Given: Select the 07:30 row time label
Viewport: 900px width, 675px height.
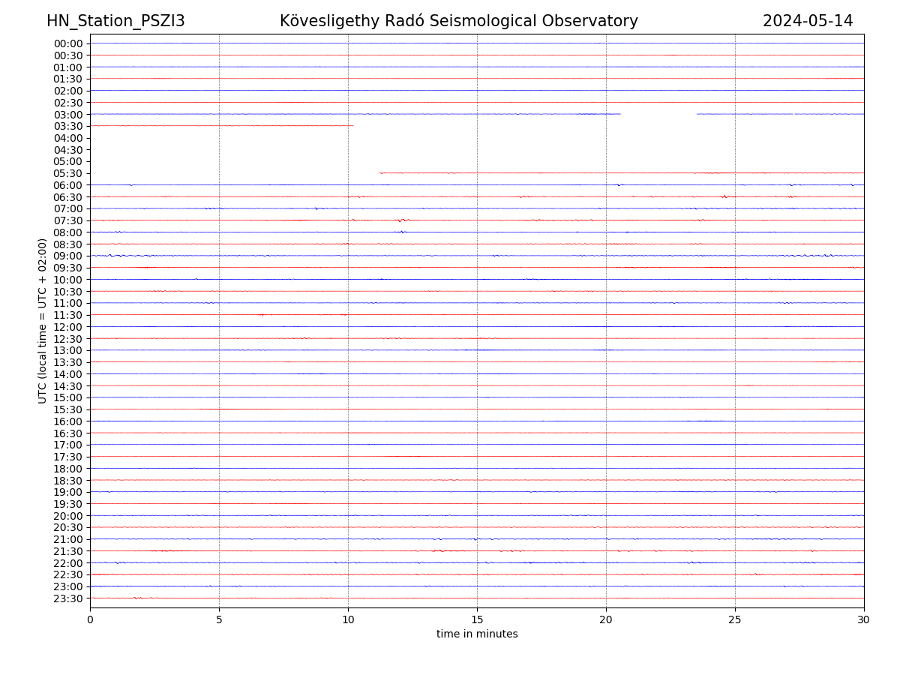Looking at the screenshot, I should (x=68, y=220).
